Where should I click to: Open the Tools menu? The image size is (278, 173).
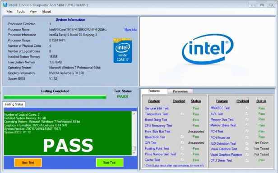click(x=21, y=11)
